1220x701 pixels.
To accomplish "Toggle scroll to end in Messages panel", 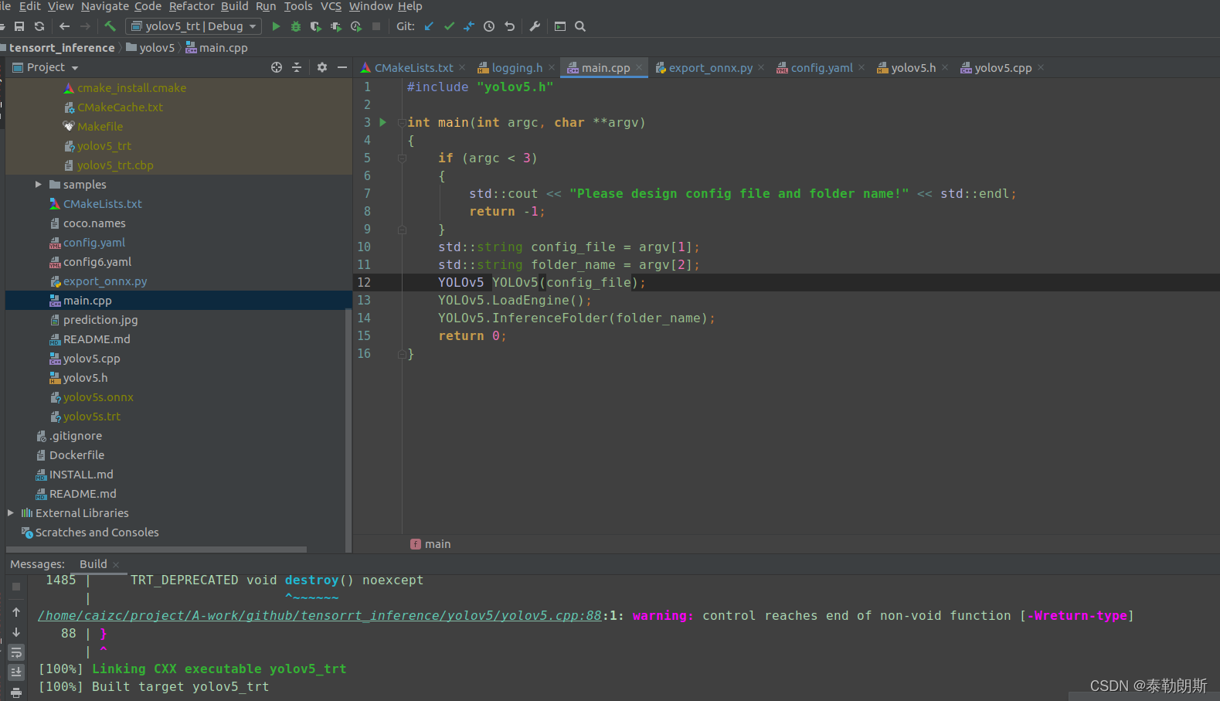I will 16,672.
